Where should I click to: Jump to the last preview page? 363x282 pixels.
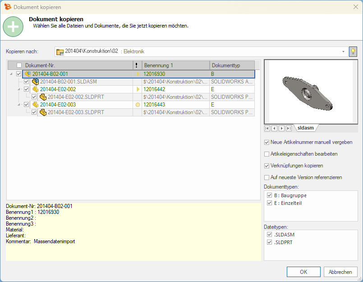[x=289, y=129]
